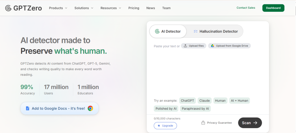Image resolution: width=296 pixels, height=133 pixels.
Task: Open the News page
Action: coord(151,8)
